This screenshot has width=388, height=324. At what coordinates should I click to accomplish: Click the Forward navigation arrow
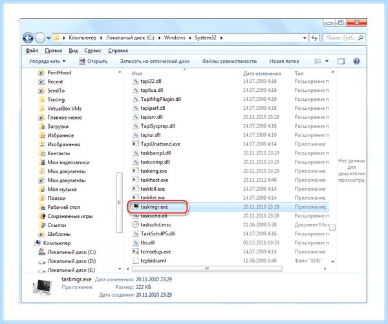(39, 38)
